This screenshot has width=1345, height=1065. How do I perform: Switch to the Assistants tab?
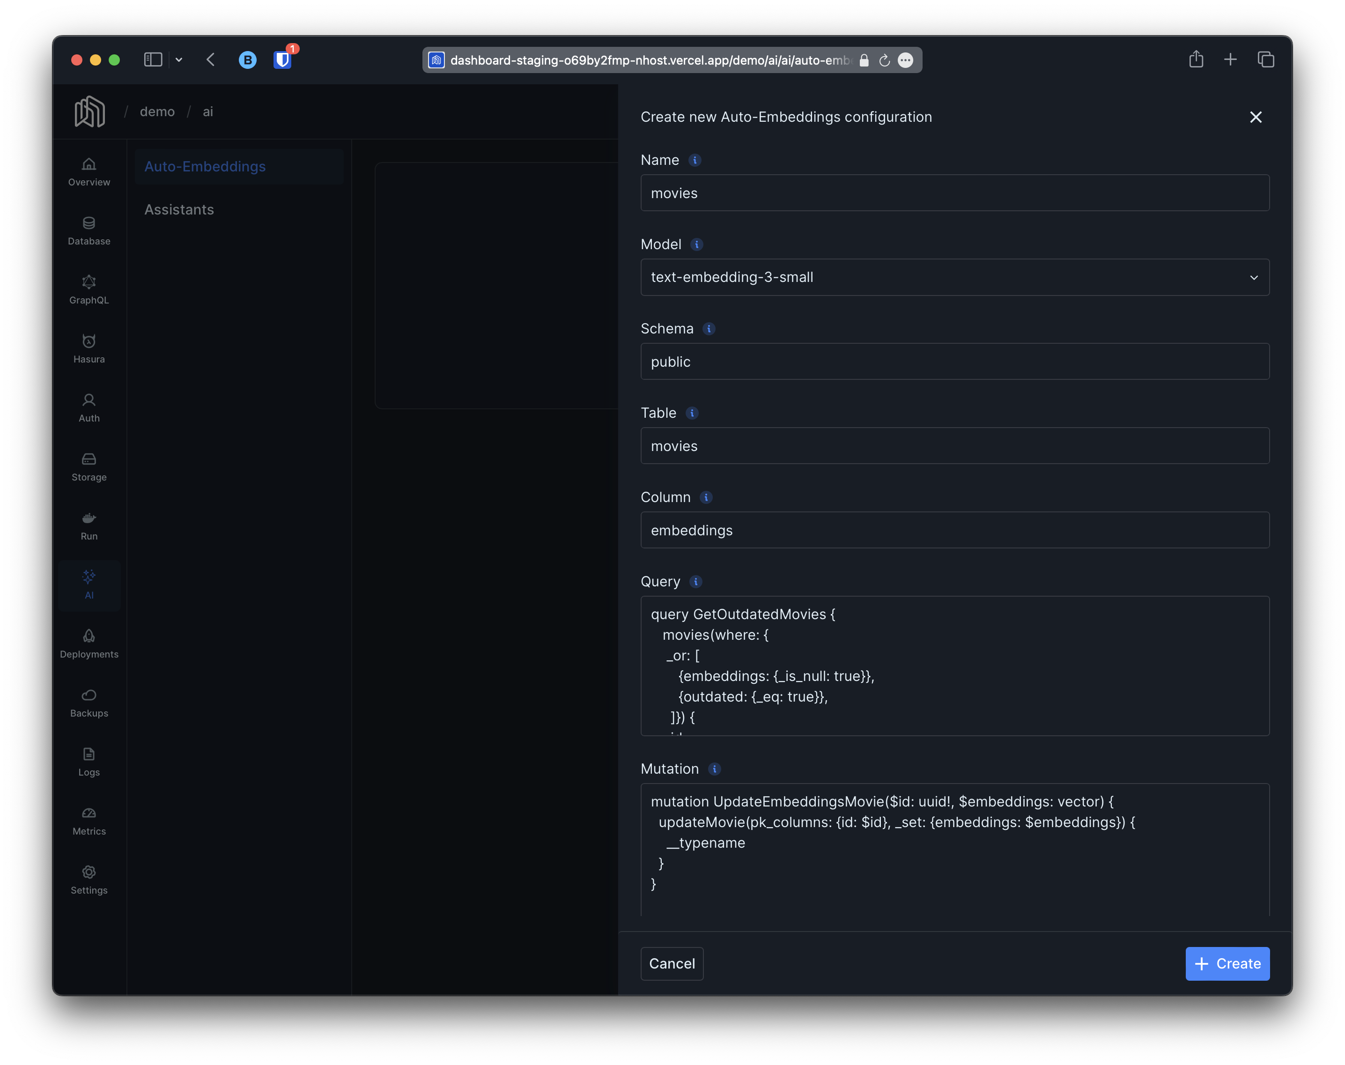[x=179, y=209]
